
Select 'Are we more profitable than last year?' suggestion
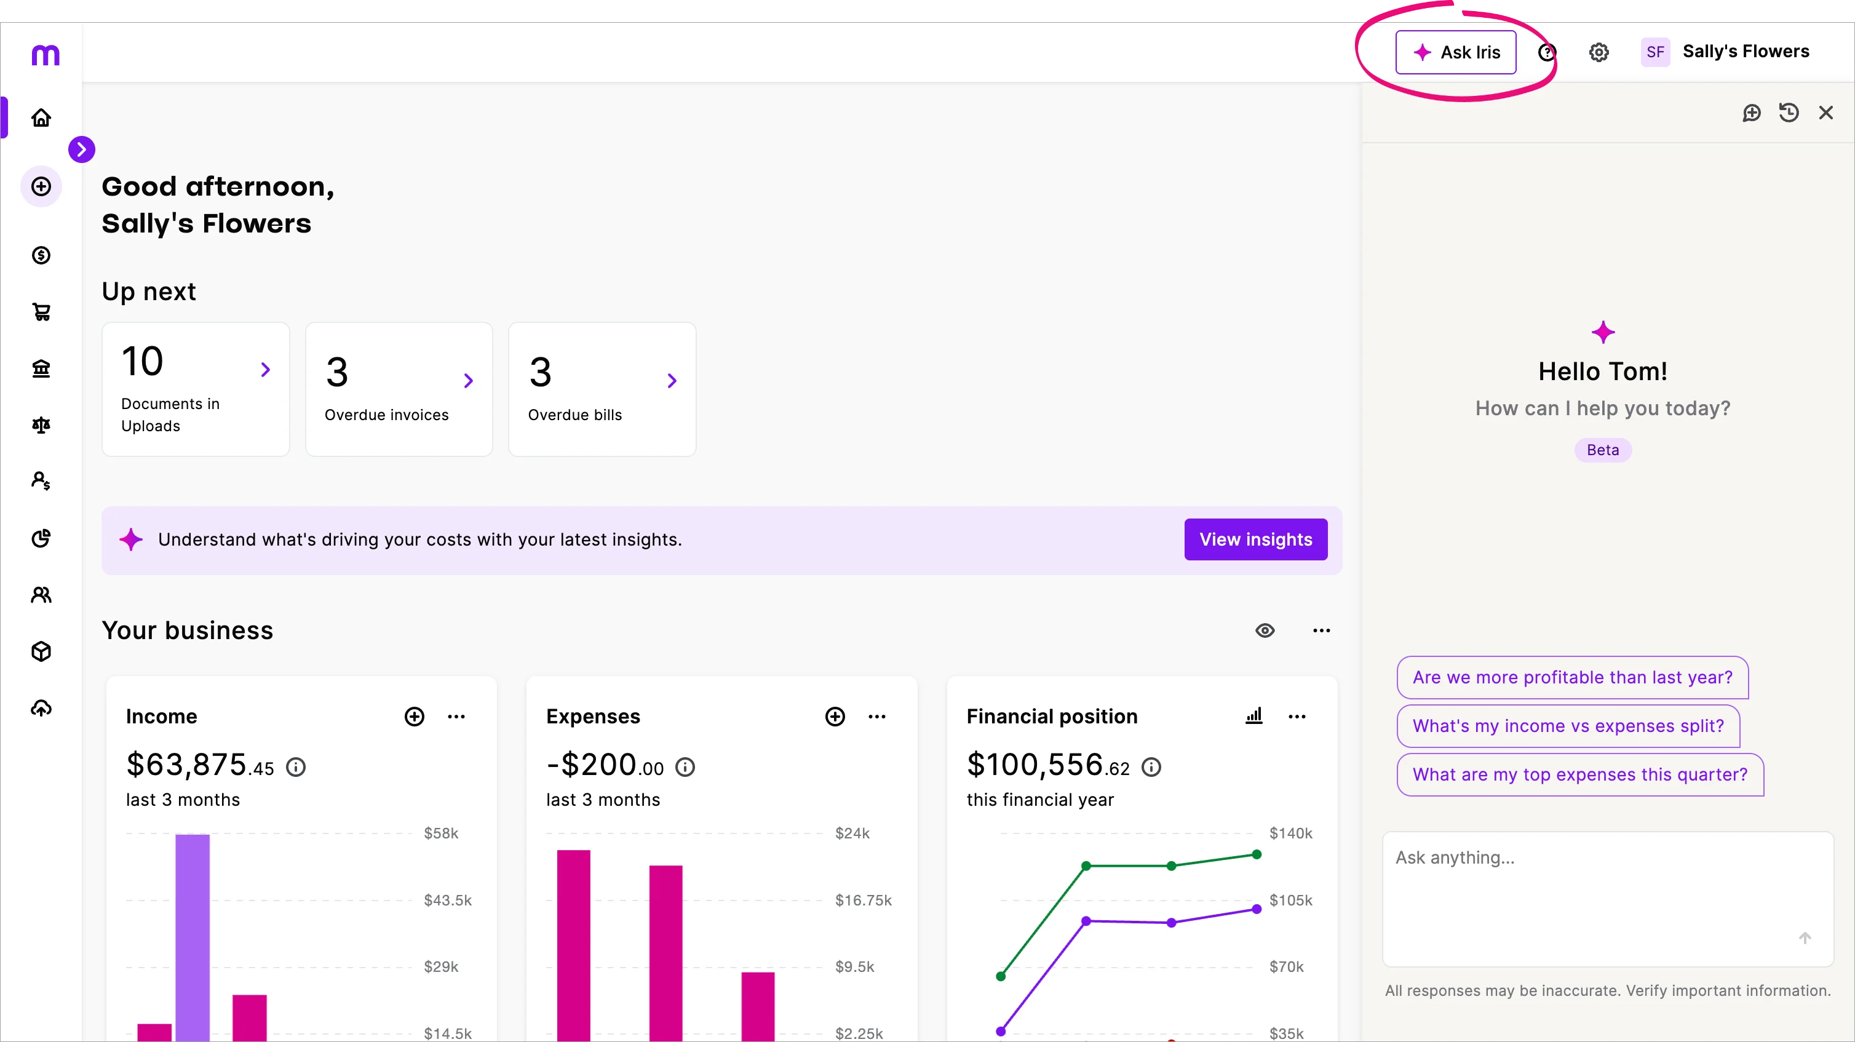(1572, 677)
